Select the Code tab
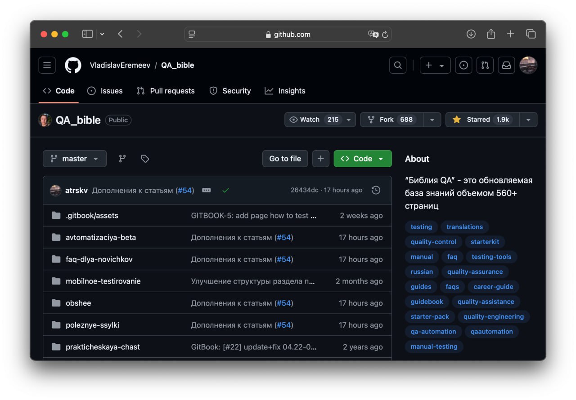576x400 pixels. point(58,91)
